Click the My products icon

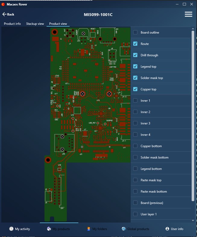click(49, 229)
